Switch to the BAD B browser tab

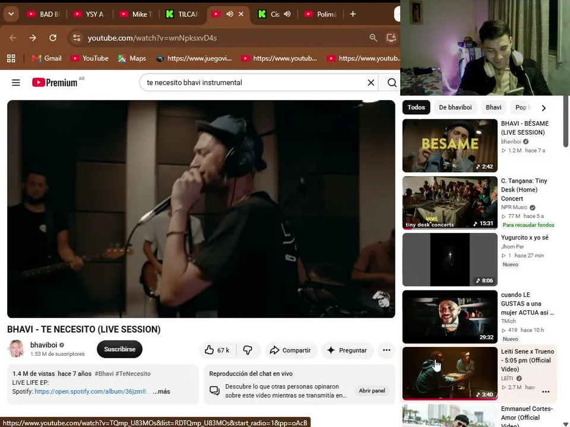point(43,14)
